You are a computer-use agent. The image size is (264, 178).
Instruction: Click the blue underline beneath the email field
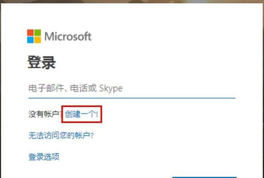point(132,98)
